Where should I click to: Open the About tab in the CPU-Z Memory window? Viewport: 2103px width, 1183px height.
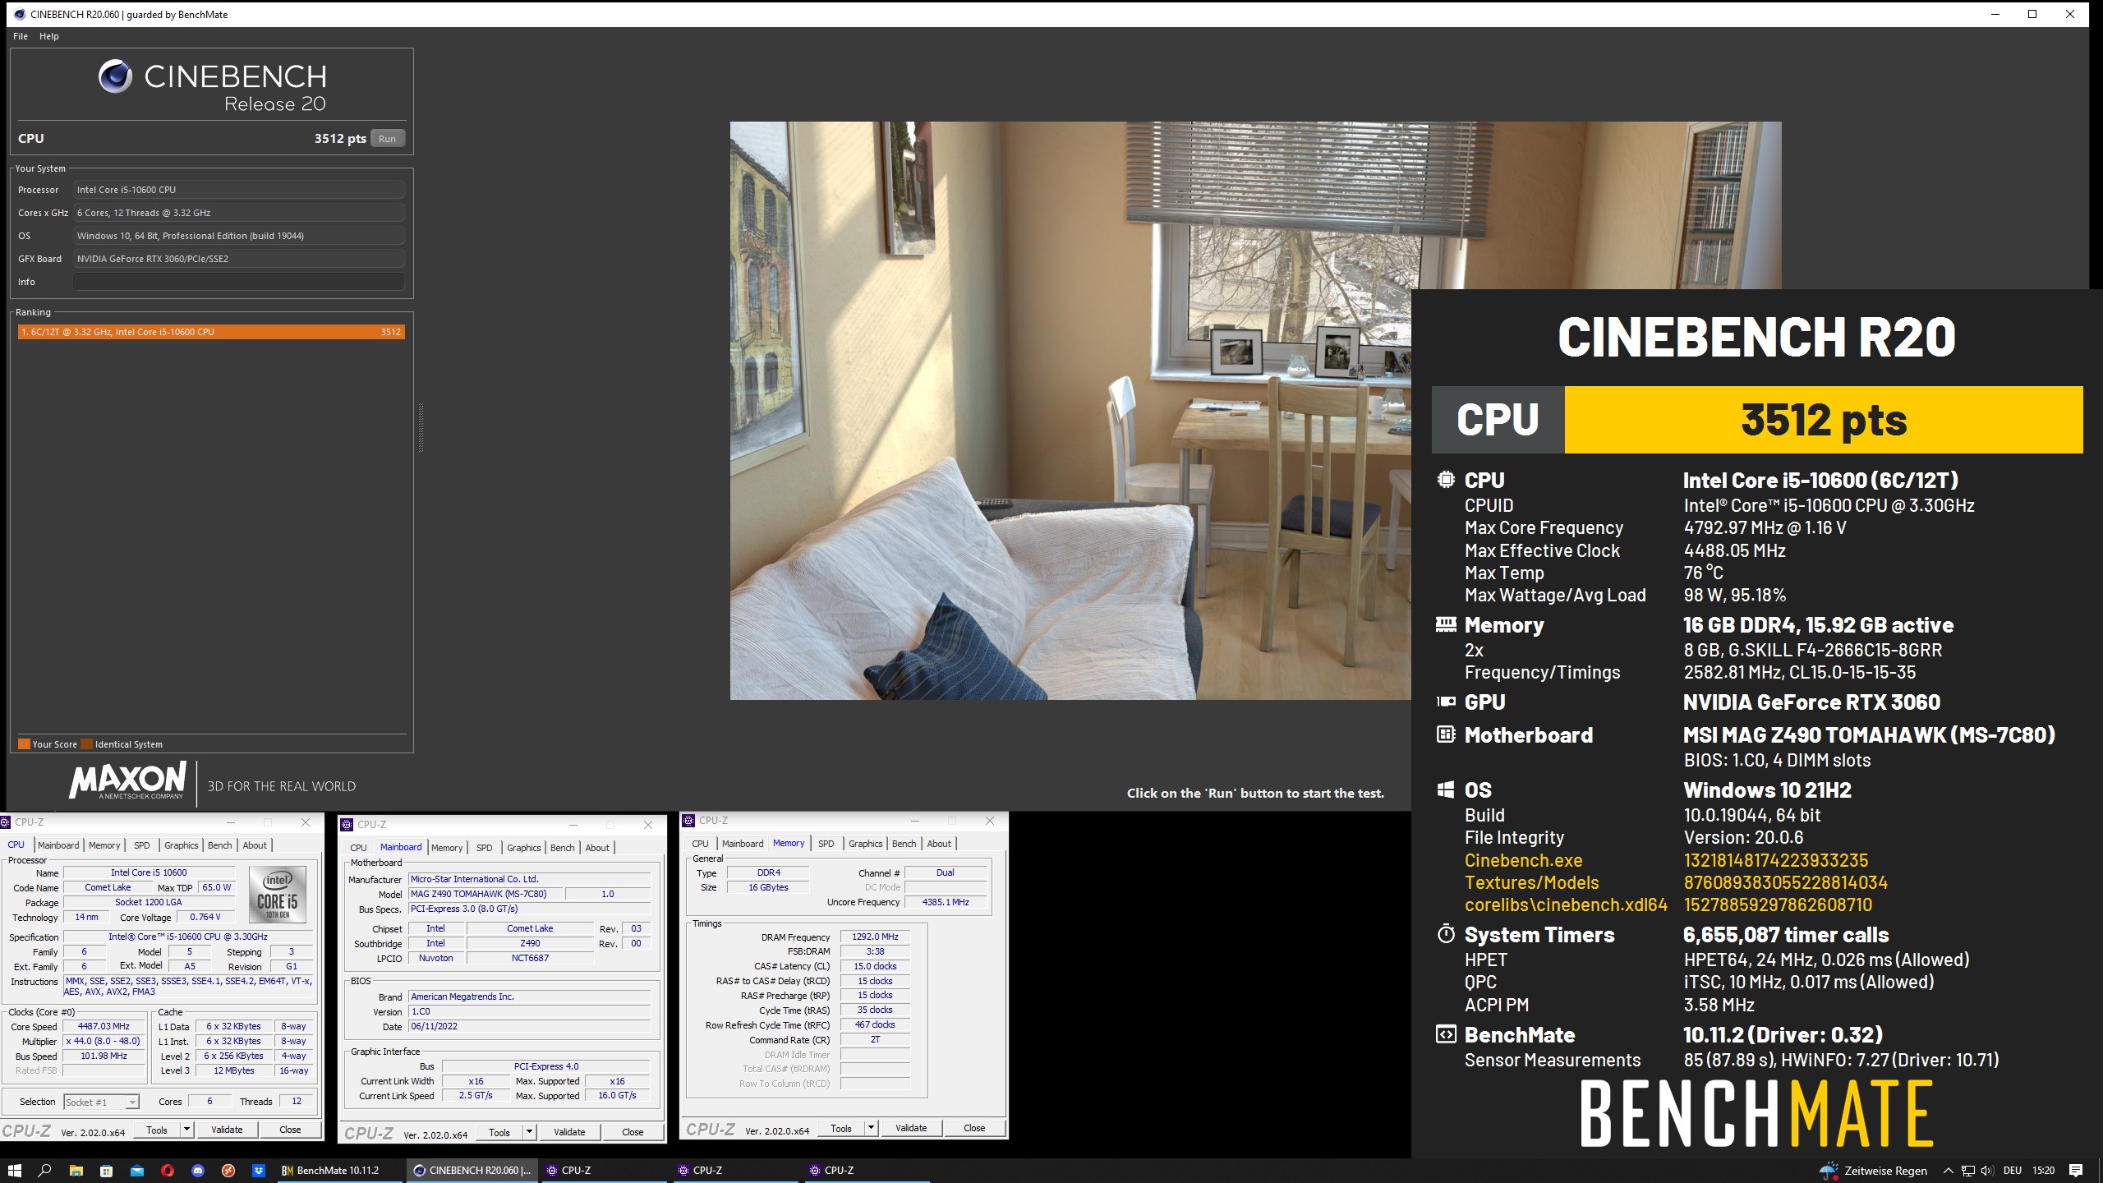(x=939, y=844)
